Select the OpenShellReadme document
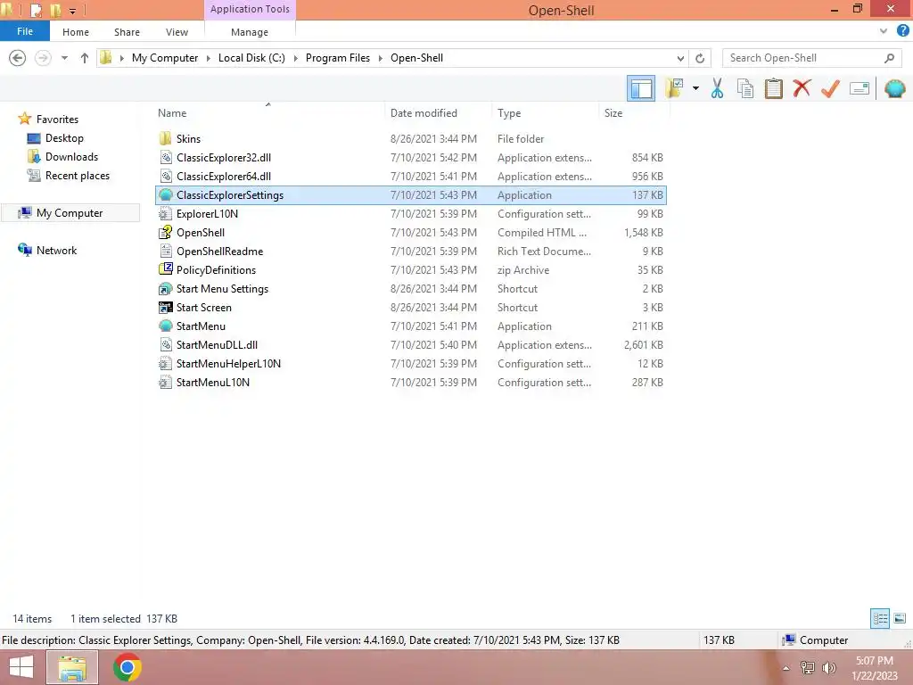 410,251
